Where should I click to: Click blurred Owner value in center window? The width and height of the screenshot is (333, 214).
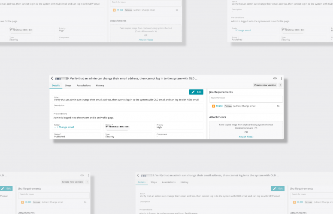tap(117, 127)
